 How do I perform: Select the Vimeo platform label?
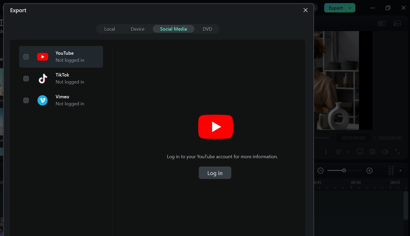[62, 96]
